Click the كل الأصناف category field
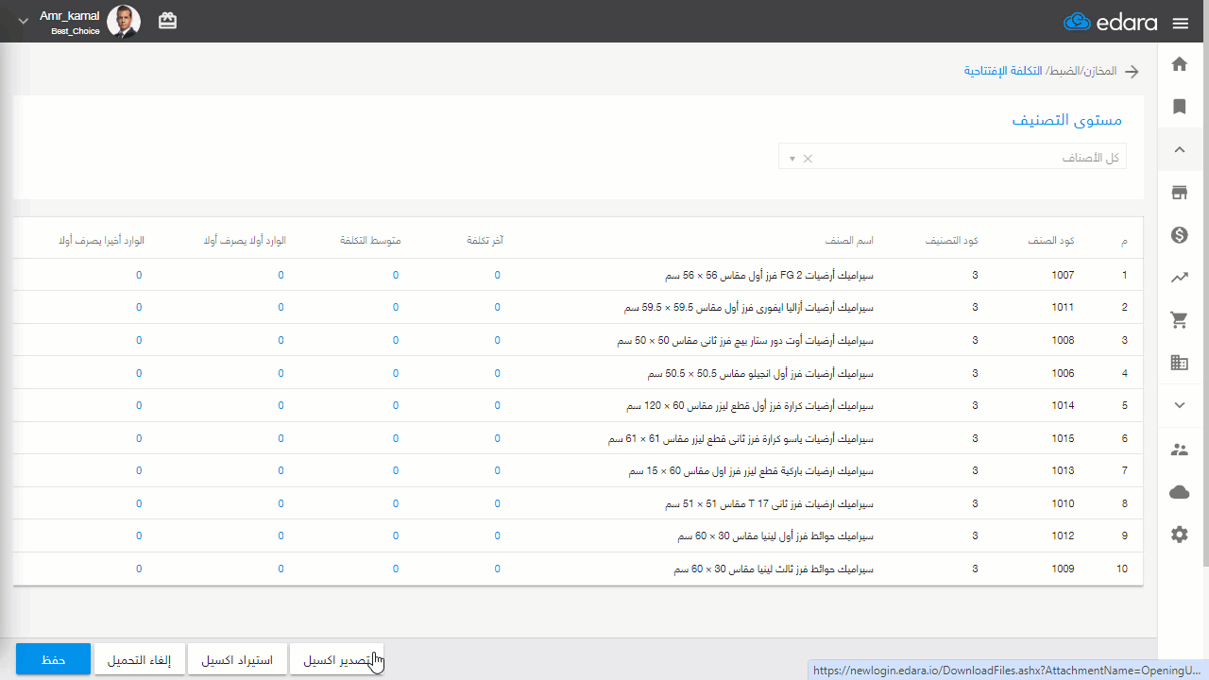The image size is (1209, 680). [952, 158]
